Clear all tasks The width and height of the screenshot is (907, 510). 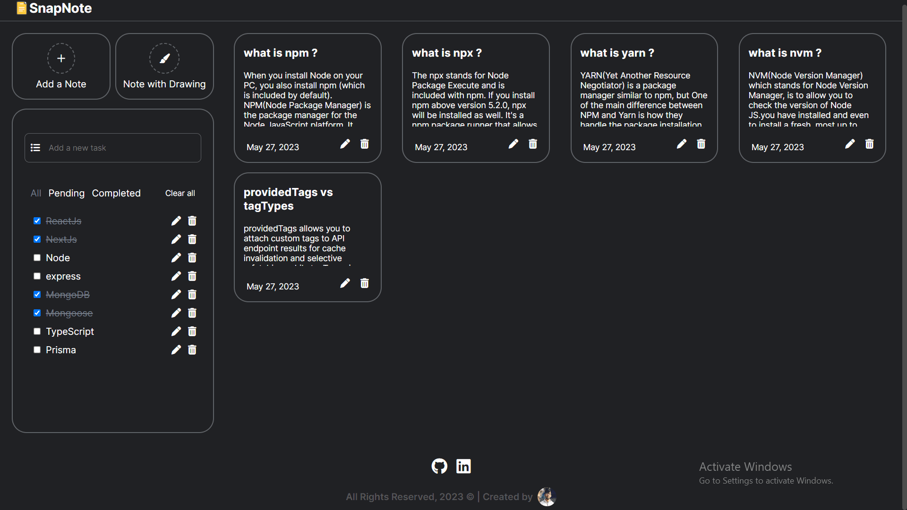click(x=180, y=193)
